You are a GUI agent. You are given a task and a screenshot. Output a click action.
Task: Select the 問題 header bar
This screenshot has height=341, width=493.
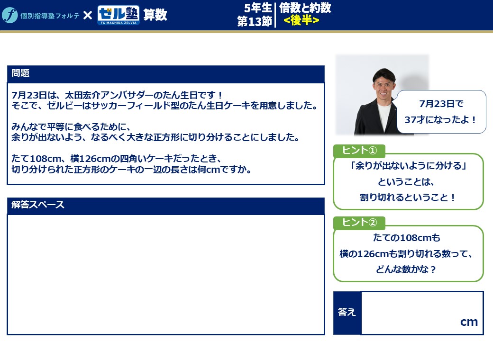166,74
